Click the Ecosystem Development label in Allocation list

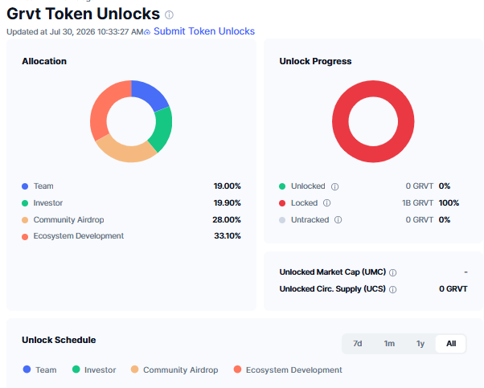pyautogui.click(x=79, y=236)
